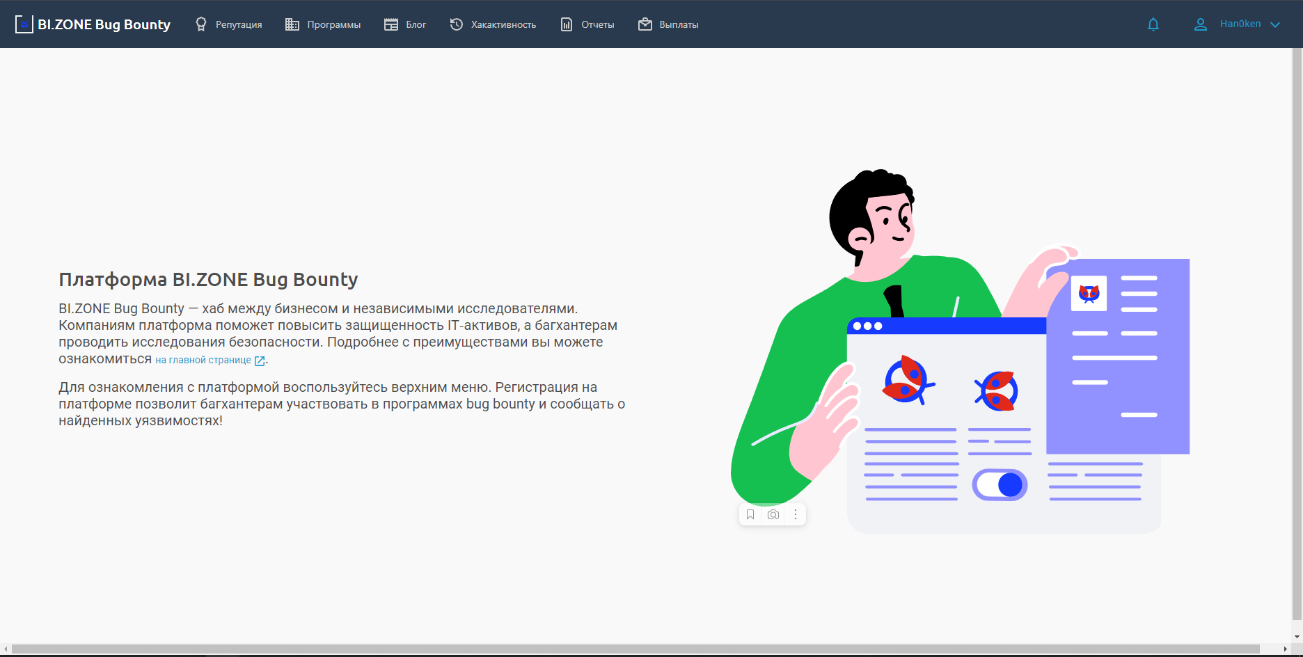Follow the "на главной странице" link

pyautogui.click(x=203, y=360)
